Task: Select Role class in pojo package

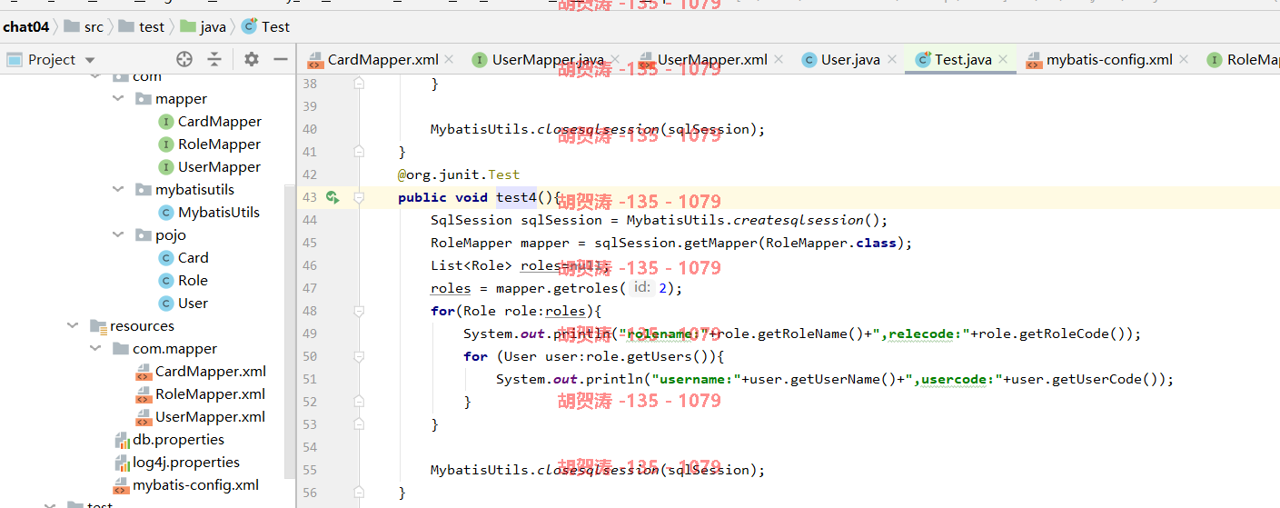Action: point(184,281)
